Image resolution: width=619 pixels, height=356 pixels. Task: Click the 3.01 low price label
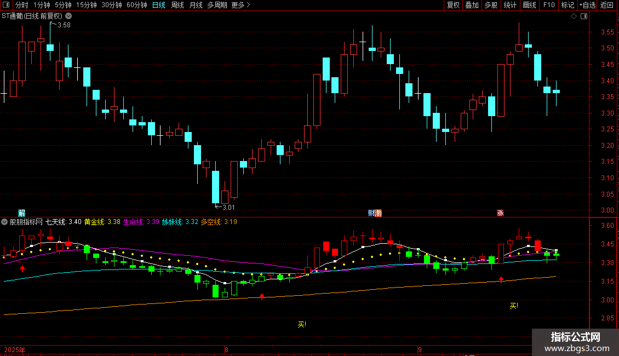pos(228,208)
